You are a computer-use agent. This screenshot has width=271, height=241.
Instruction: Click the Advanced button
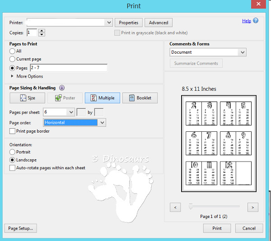coord(159,23)
